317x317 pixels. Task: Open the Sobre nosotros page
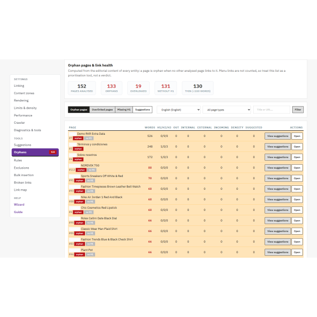[x=297, y=157]
